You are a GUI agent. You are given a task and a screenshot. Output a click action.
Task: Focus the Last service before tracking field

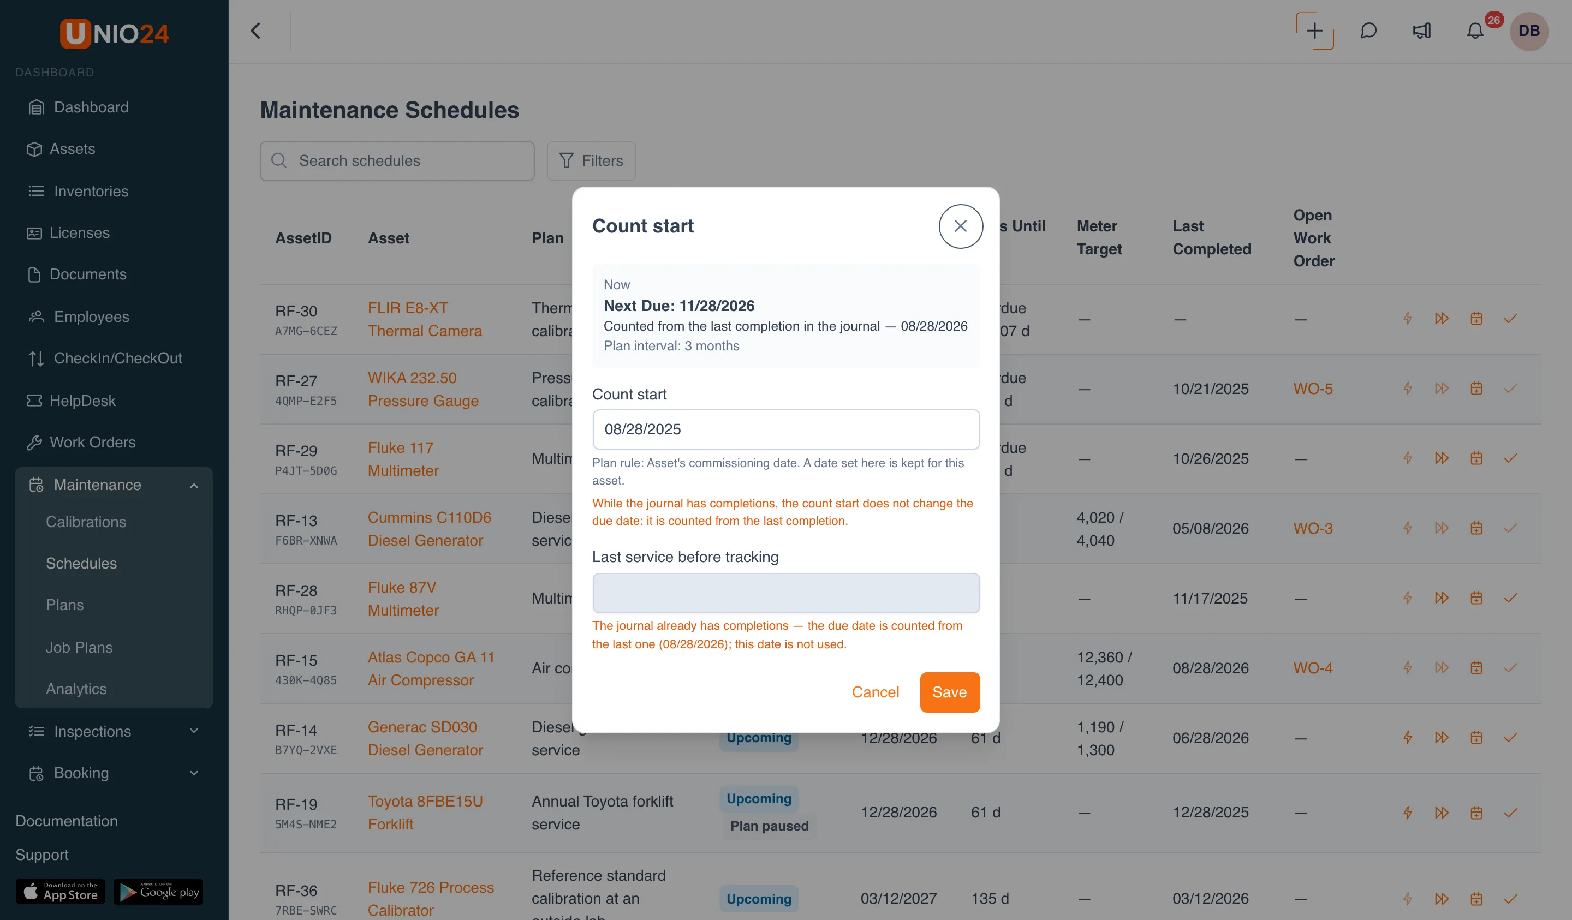pyautogui.click(x=786, y=593)
